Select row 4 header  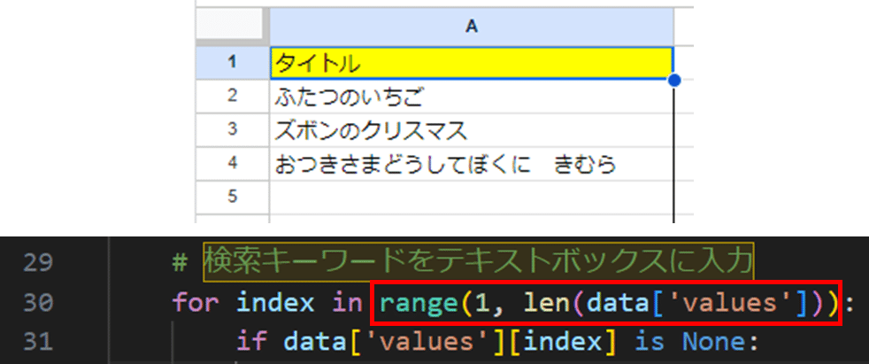pyautogui.click(x=232, y=163)
